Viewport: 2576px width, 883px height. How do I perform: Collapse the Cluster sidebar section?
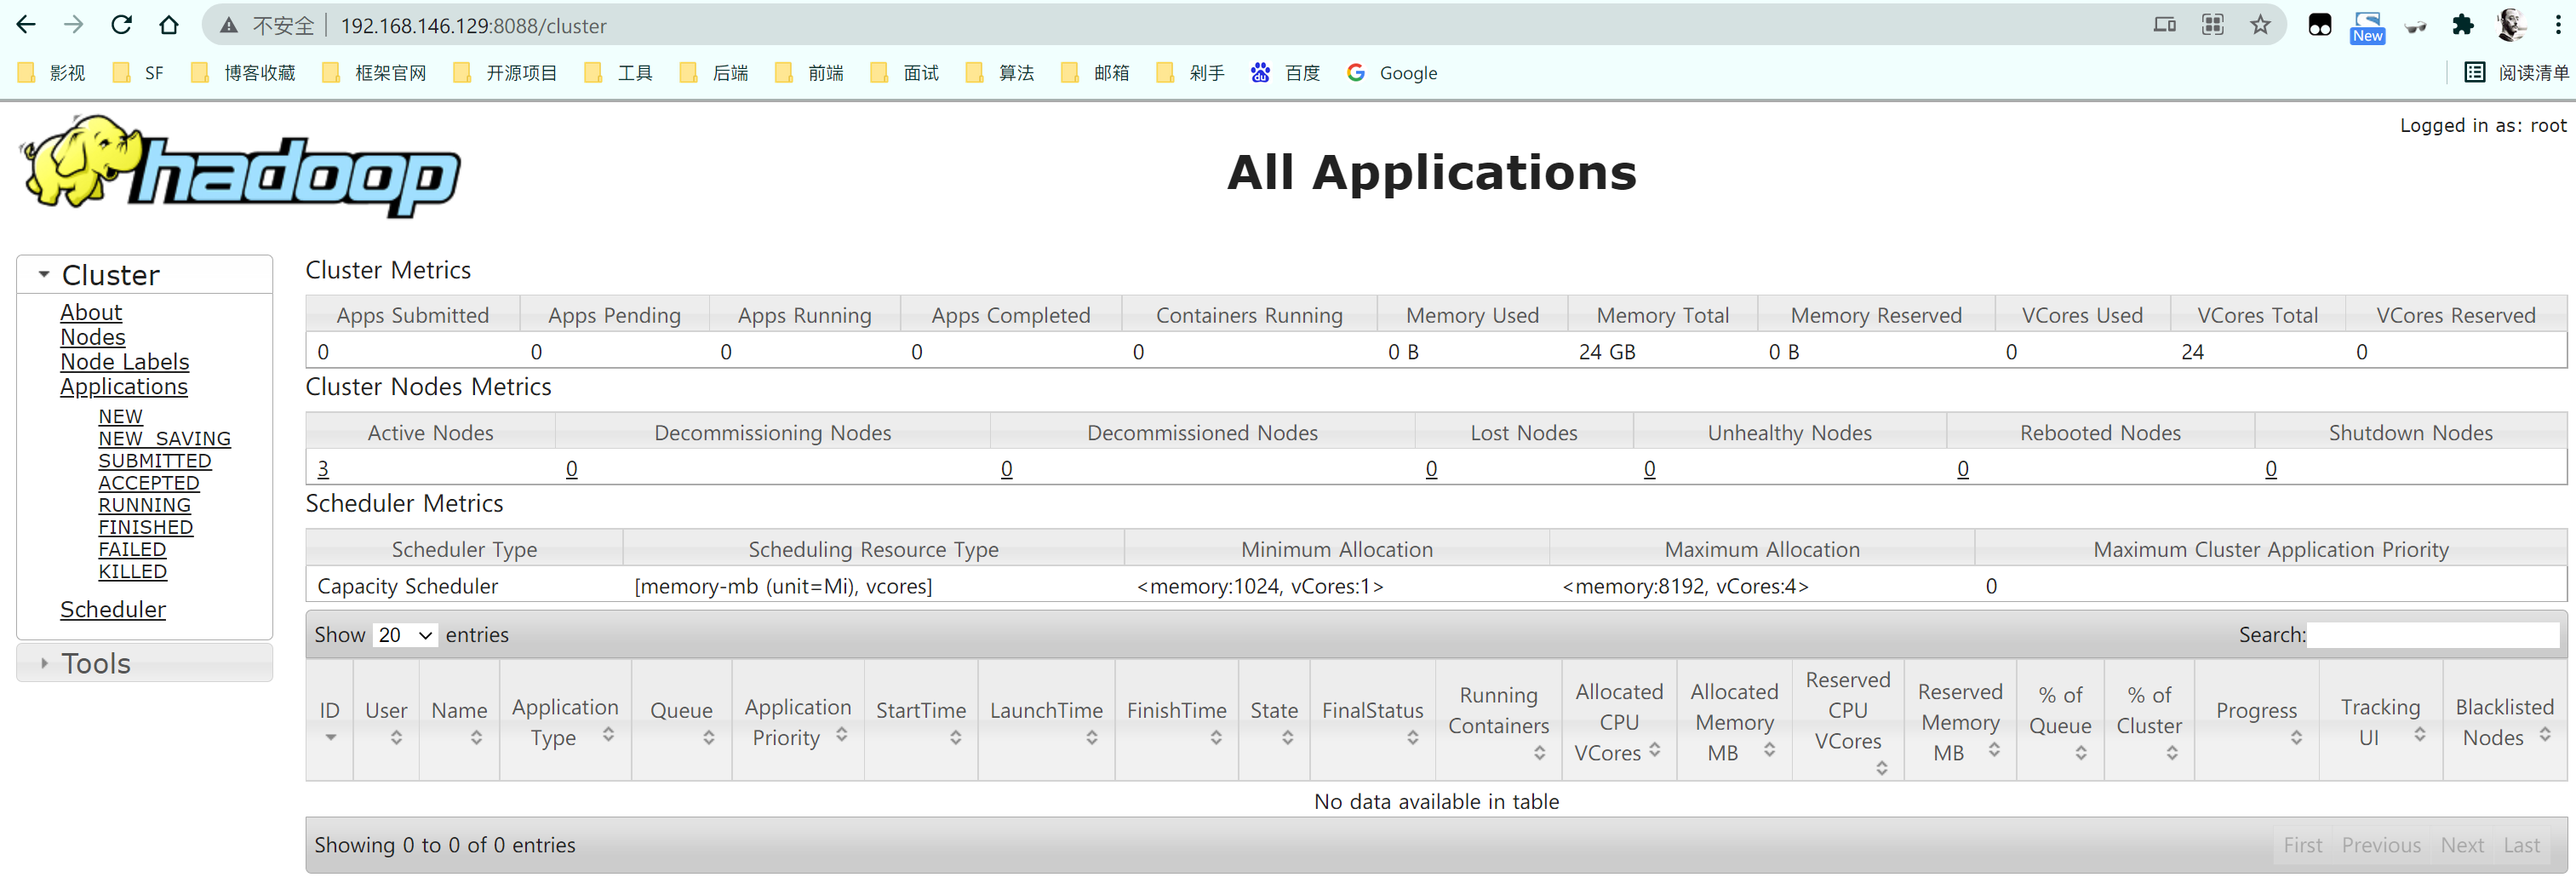44,274
